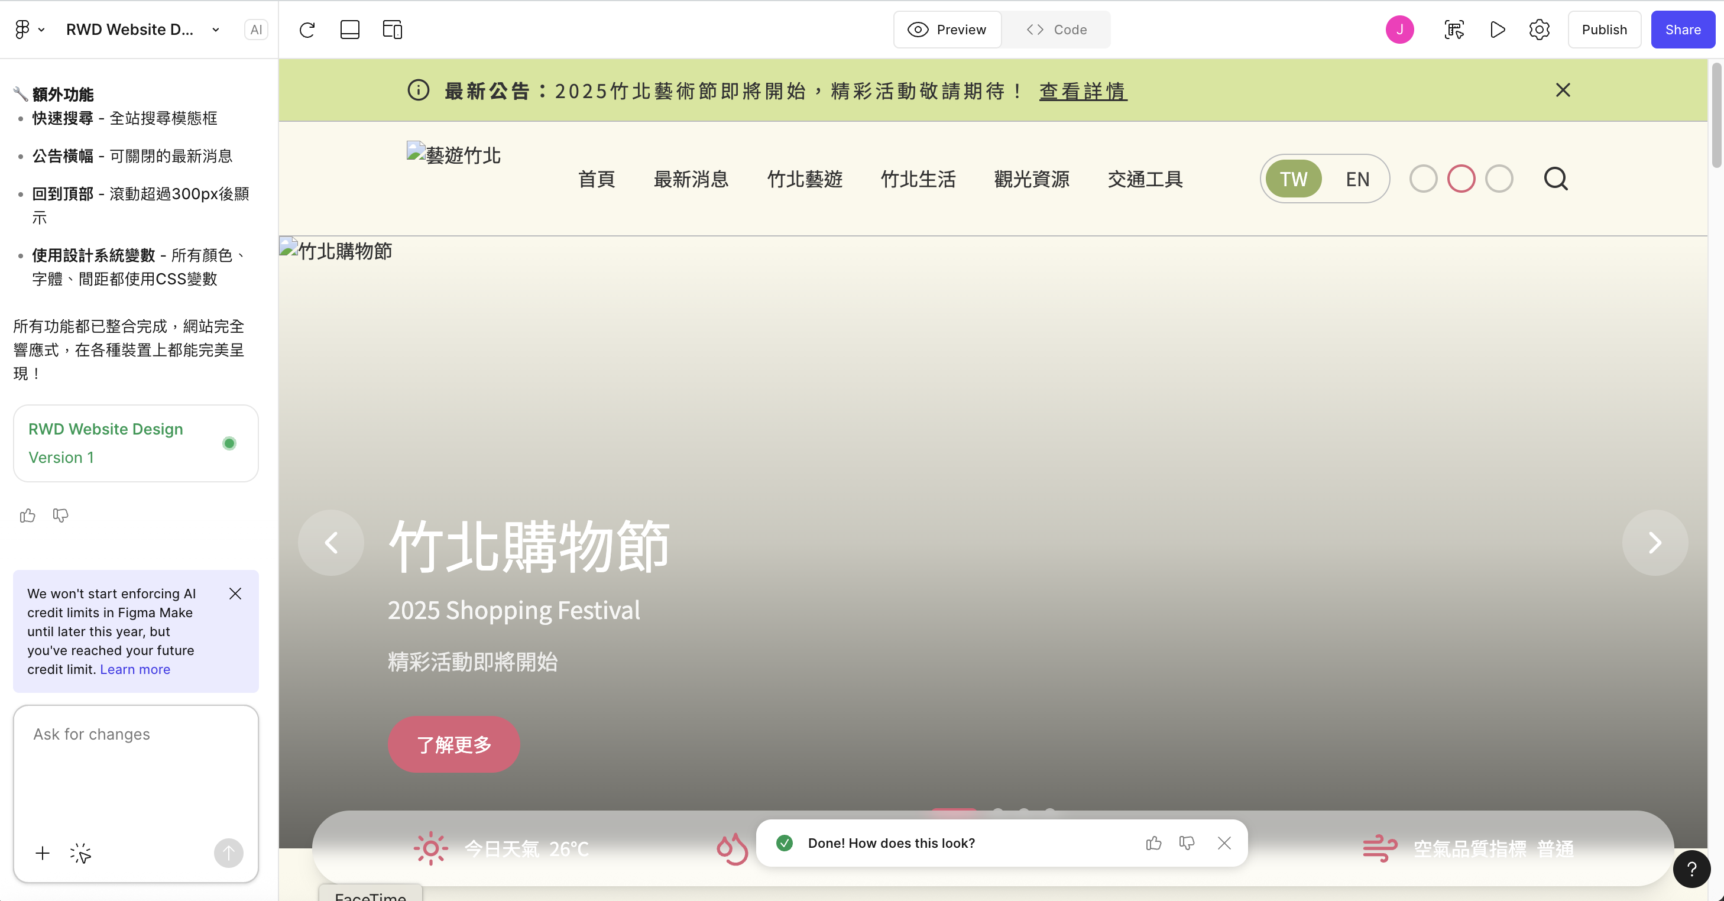Open the responsive device preview icon
Screen dimensions: 1724x901
[392, 30]
